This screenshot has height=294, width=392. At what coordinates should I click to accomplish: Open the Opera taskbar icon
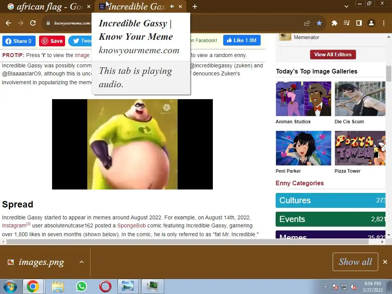pyautogui.click(x=105, y=286)
